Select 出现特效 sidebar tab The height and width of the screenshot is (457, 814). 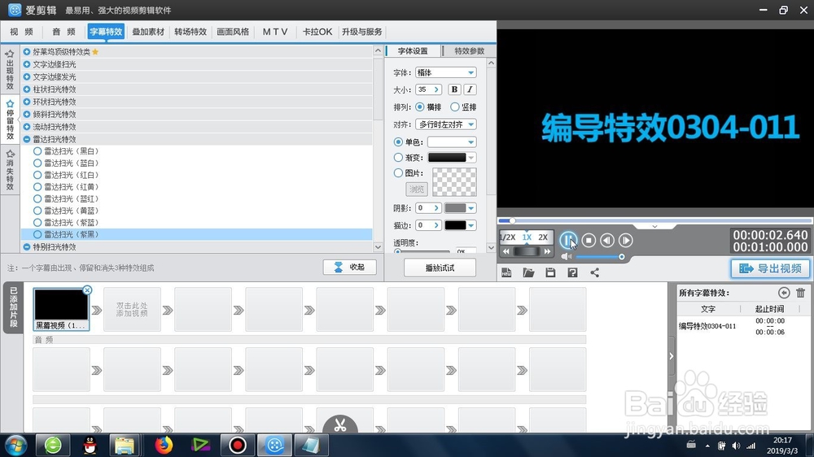(10, 69)
